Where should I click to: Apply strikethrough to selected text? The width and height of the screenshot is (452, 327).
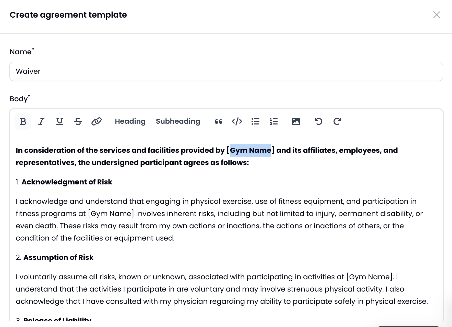coord(78,121)
